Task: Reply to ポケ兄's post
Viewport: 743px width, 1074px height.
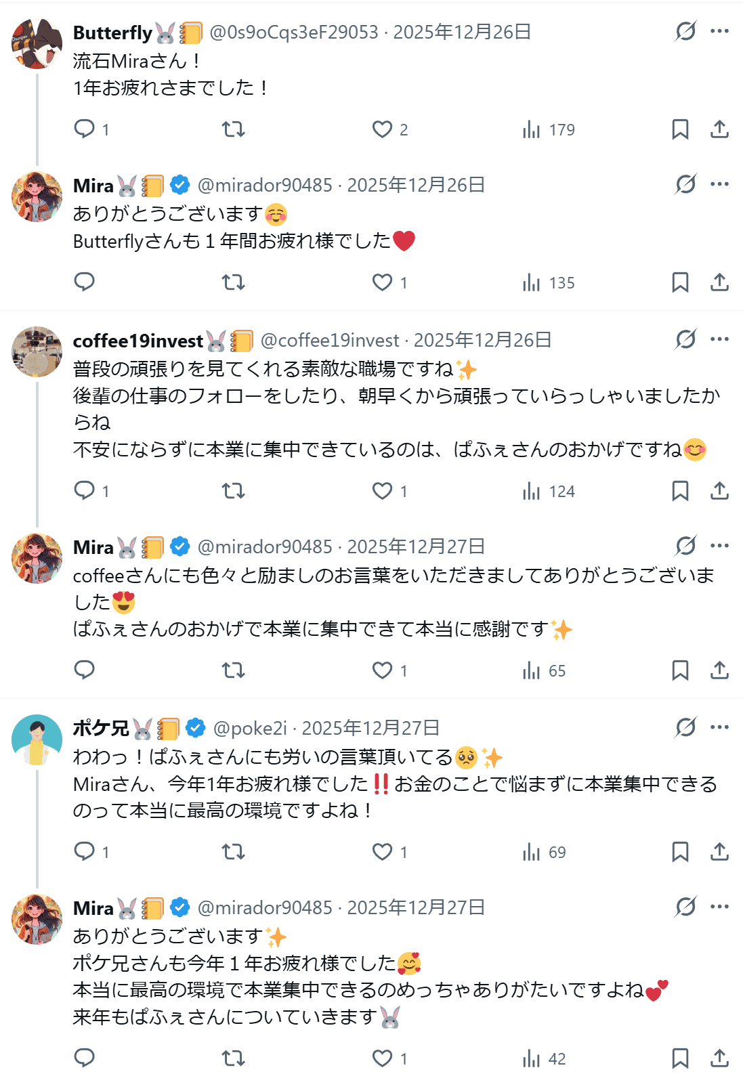Action: 85,851
